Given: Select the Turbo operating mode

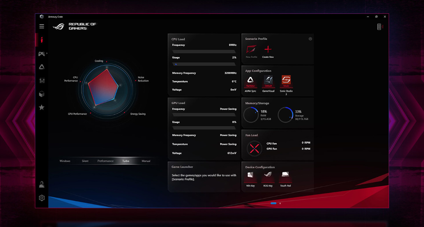Looking at the screenshot, I should pyautogui.click(x=126, y=161).
